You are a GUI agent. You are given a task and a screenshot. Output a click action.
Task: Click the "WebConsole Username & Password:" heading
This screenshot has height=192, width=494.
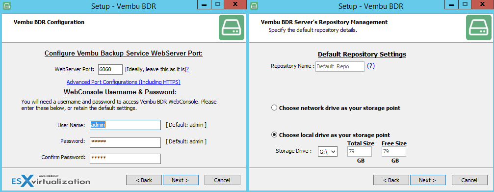pos(120,92)
